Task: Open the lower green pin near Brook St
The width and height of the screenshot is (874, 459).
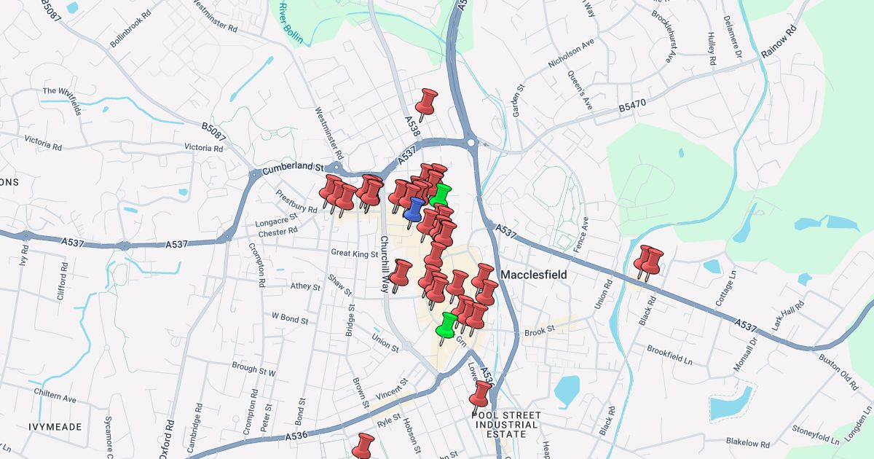Action: click(x=449, y=324)
